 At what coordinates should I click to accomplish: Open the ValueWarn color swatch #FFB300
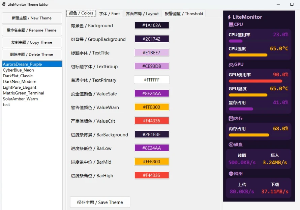pyautogui.click(x=152, y=107)
